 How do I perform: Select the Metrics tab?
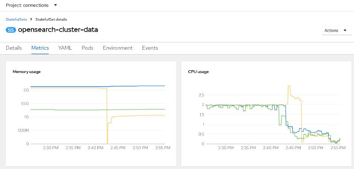pyautogui.click(x=40, y=48)
